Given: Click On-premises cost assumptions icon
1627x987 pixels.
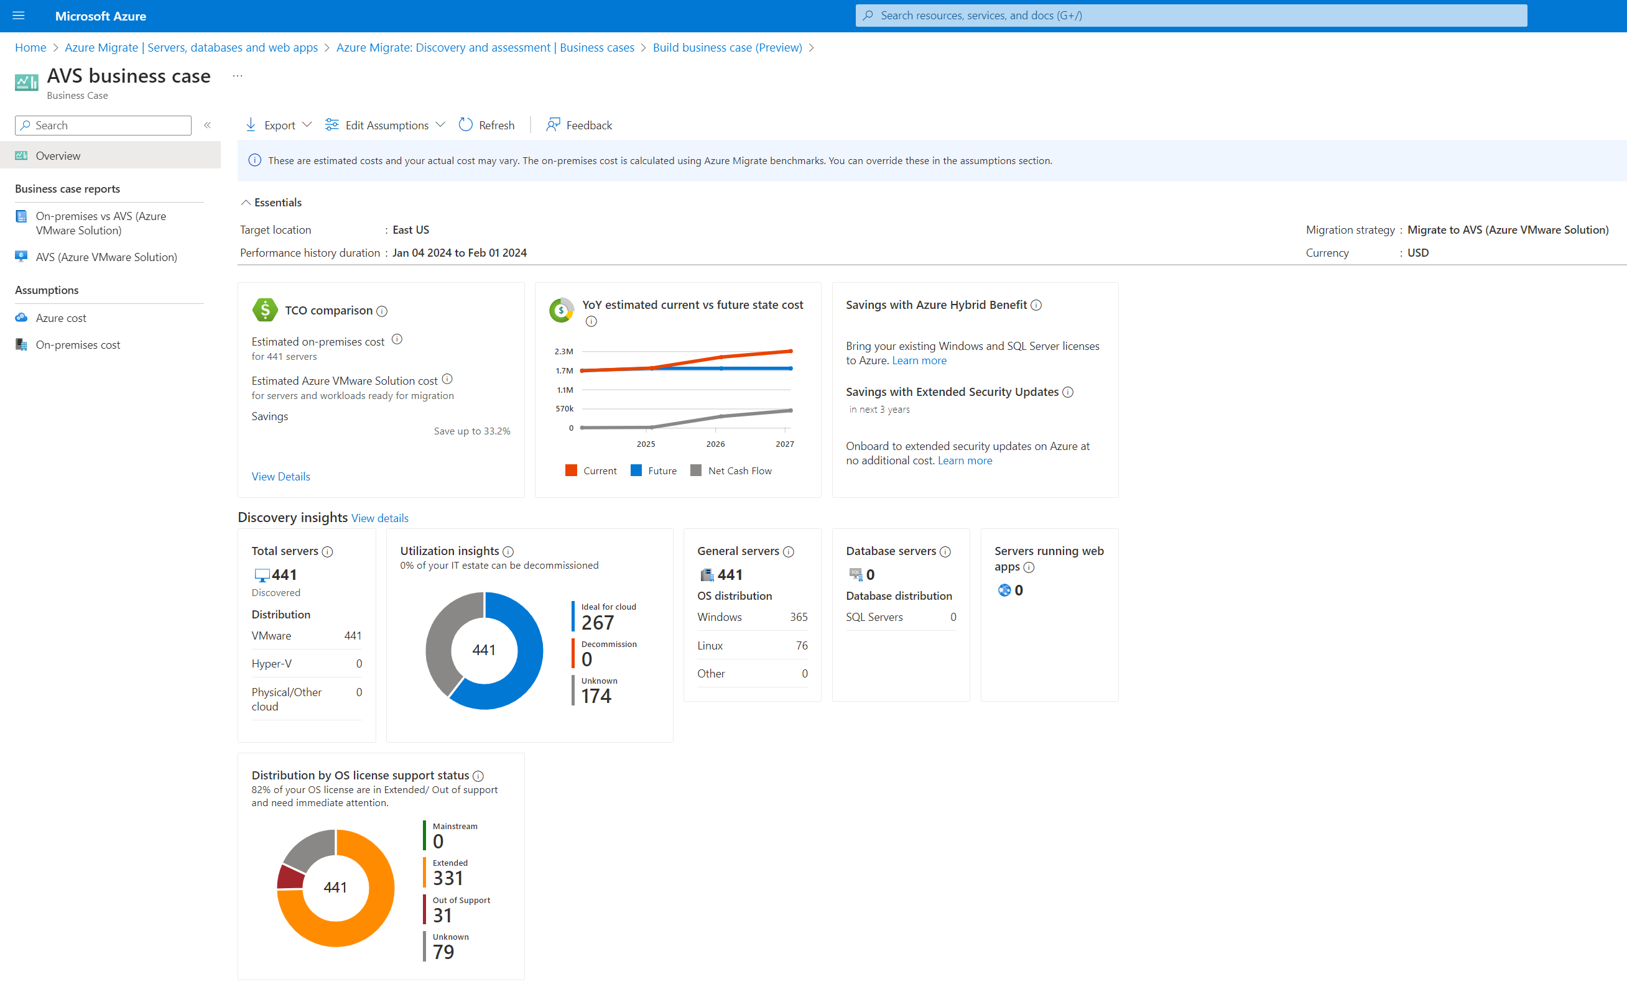Looking at the screenshot, I should pos(22,344).
